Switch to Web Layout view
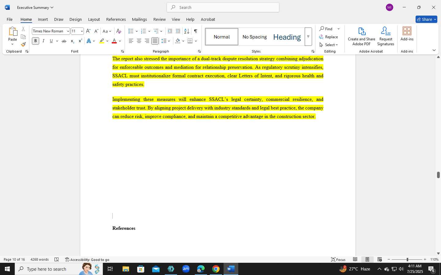Screen dimensions: 441x275 [380, 259]
